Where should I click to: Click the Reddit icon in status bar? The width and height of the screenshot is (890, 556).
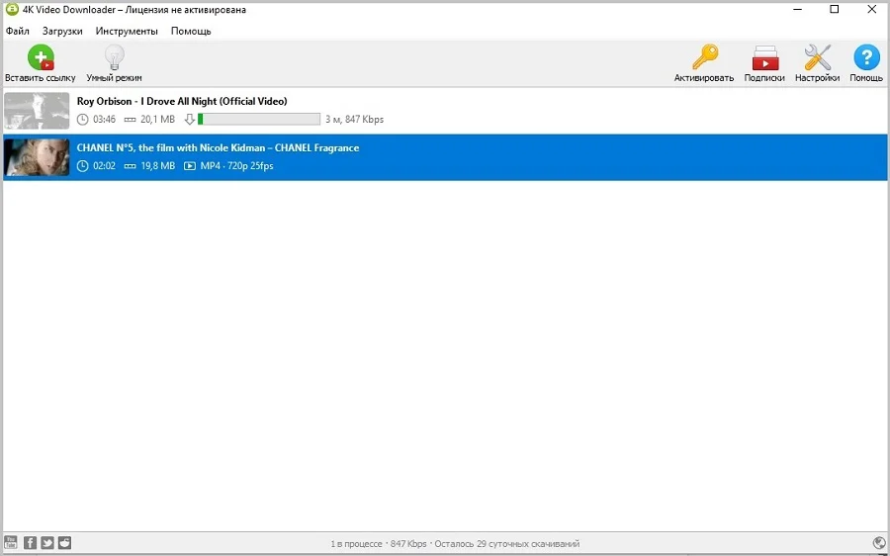64,542
